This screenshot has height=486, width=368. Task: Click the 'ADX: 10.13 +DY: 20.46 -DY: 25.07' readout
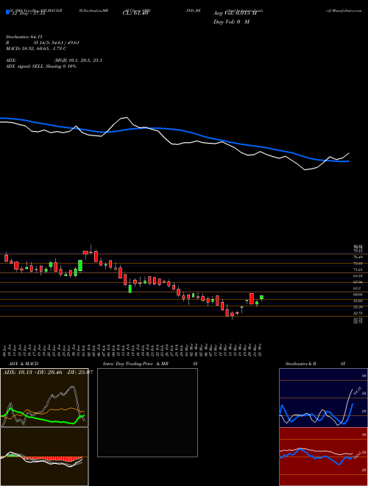[x=48, y=372]
